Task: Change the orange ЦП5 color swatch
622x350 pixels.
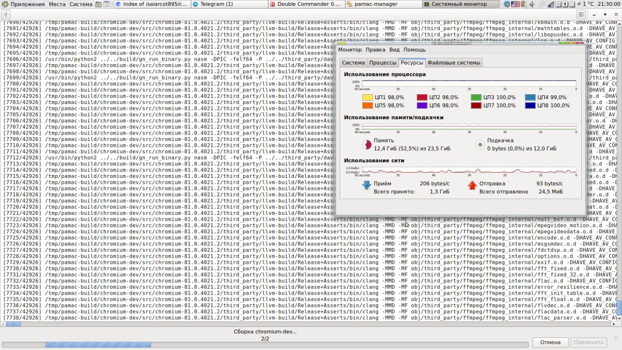Action: pos(367,105)
